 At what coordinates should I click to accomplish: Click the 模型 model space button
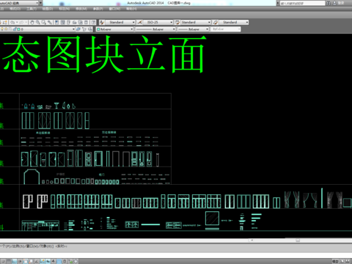334,261
